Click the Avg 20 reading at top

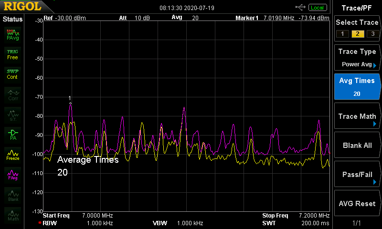click(x=185, y=18)
